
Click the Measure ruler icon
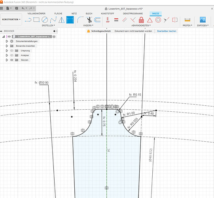click(187, 20)
